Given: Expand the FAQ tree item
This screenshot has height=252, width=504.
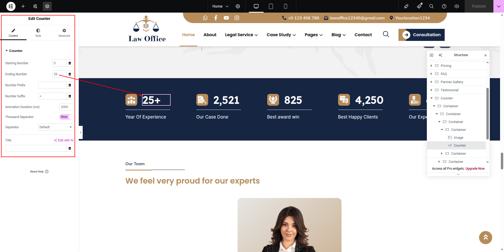Looking at the screenshot, I should pyautogui.click(x=431, y=74).
